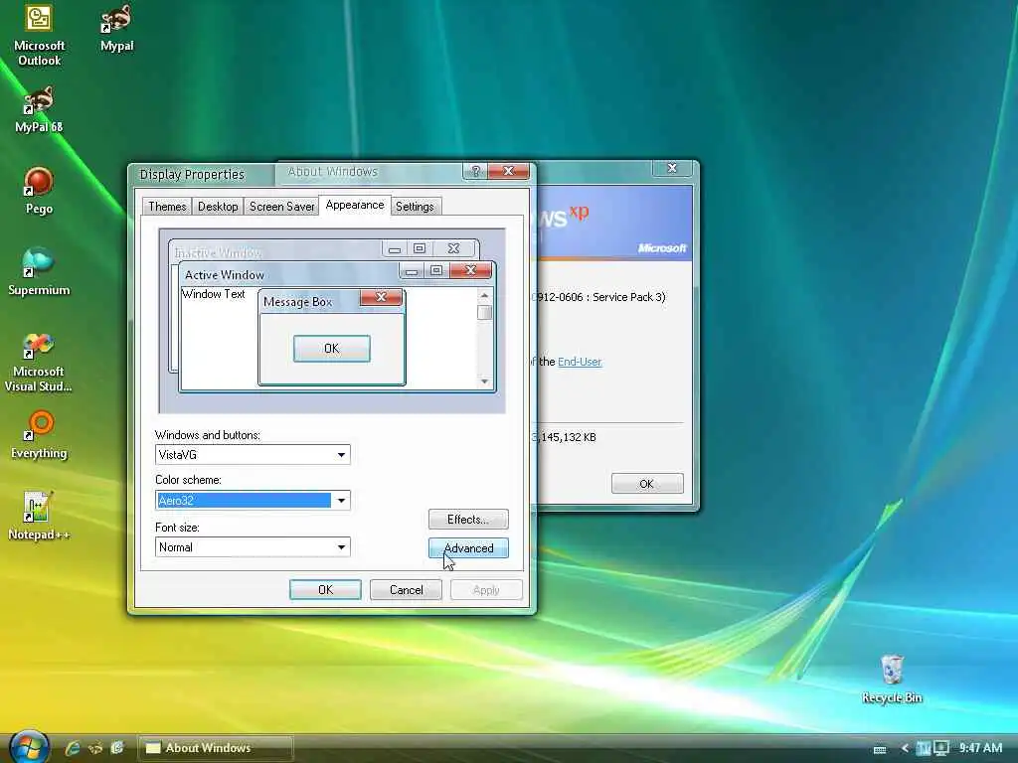The image size is (1018, 763).
Task: Open the Mypal desktop shortcut
Action: [117, 29]
